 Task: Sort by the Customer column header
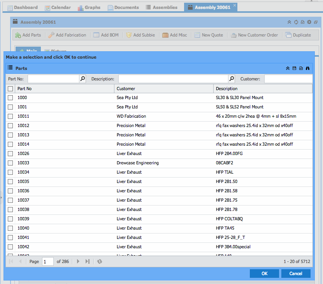tap(164, 89)
